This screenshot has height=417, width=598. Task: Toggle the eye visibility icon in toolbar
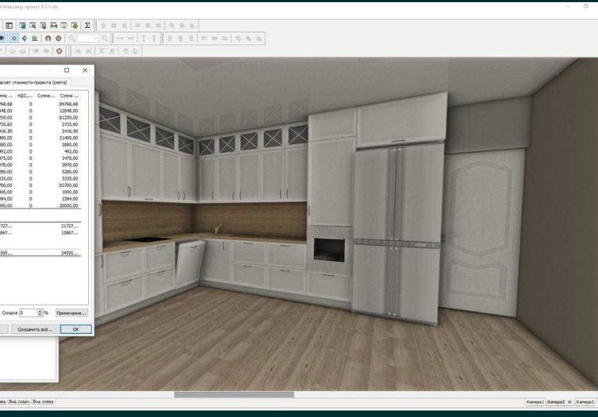[x=2, y=38]
